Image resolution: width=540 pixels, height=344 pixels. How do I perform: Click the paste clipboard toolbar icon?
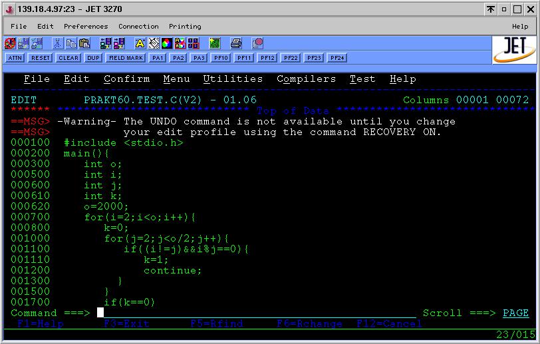pyautogui.click(x=84, y=43)
